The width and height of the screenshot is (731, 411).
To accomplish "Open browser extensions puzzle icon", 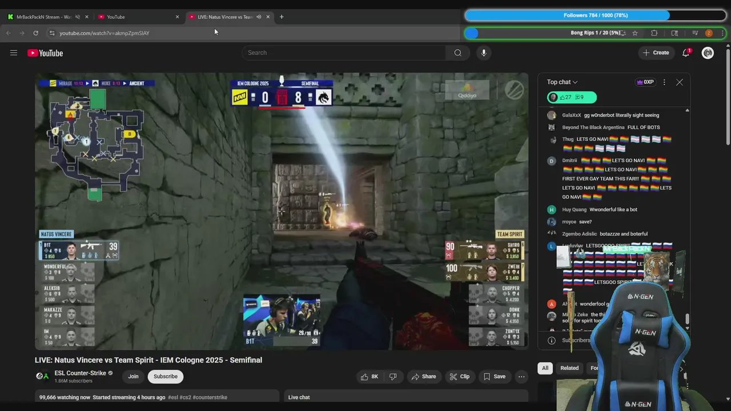I will click(654, 33).
